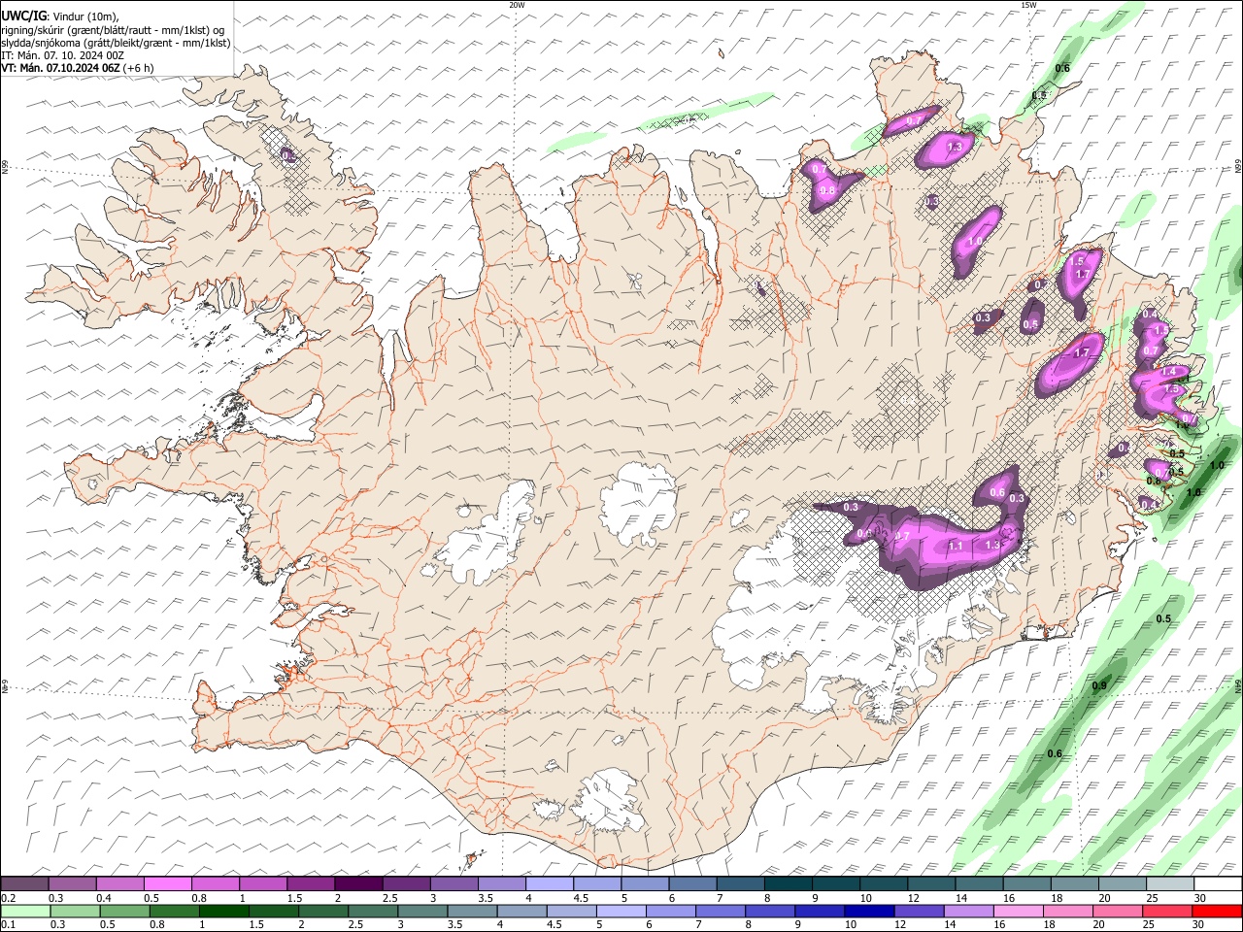Pick the light lavender 4 swatch in top legend row

(x=549, y=884)
